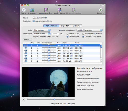Image resolution: width=128 pixels, height=111 pixels.
Task: Click compression slider for 137.46 MB row
Action: (x=49, y=48)
